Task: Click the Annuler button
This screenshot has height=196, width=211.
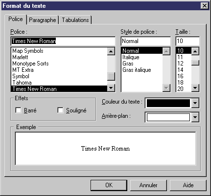Action: [x=148, y=185]
